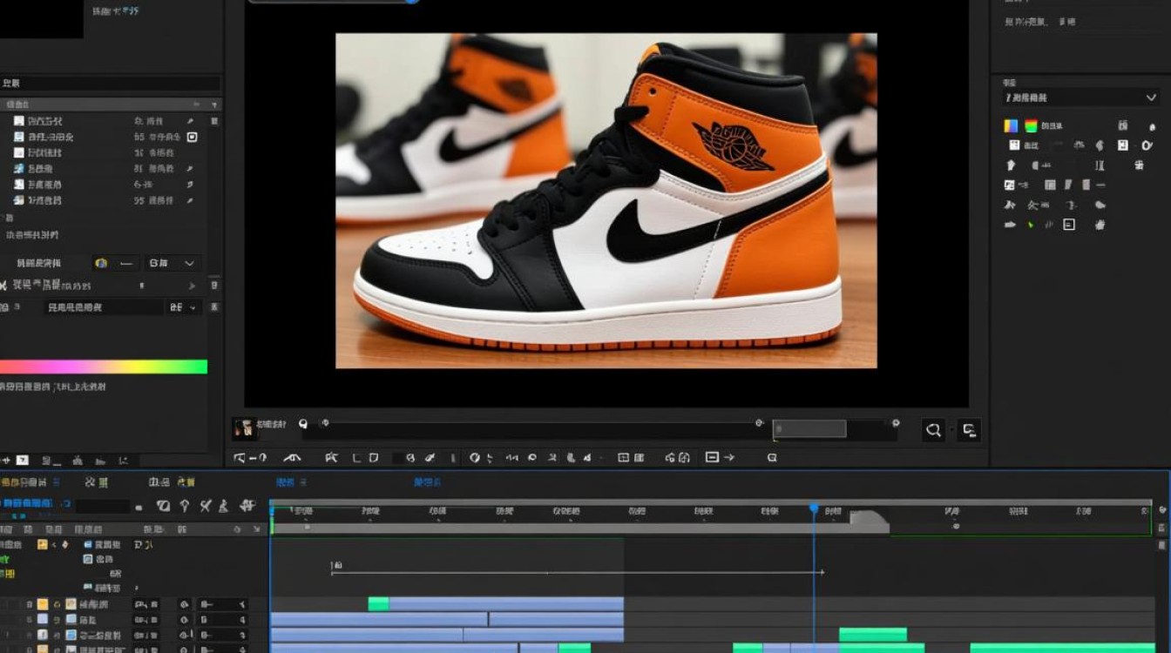The image size is (1171, 653).
Task: Click the pin-shaped icon above the timeline layer list
Action: [185, 506]
